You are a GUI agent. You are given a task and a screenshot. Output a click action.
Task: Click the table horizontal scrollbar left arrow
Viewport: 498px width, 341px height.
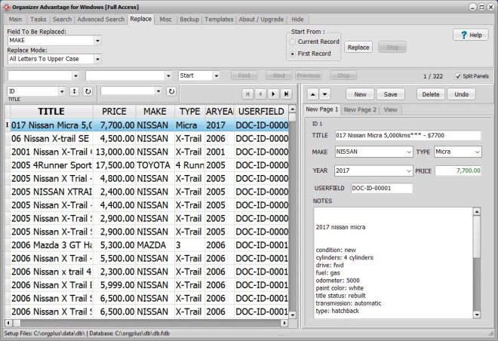tap(8, 323)
